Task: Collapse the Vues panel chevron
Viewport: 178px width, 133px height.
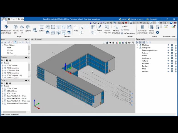Action: coord(26,39)
